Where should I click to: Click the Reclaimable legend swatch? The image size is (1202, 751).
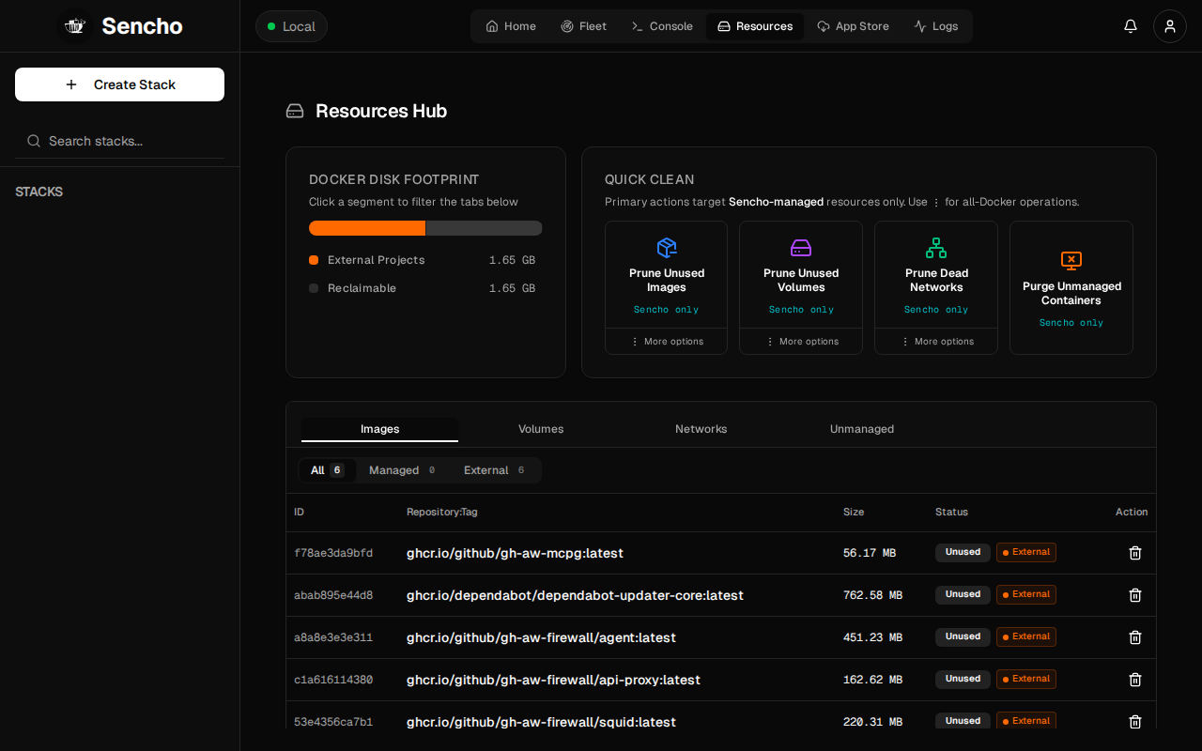point(314,288)
